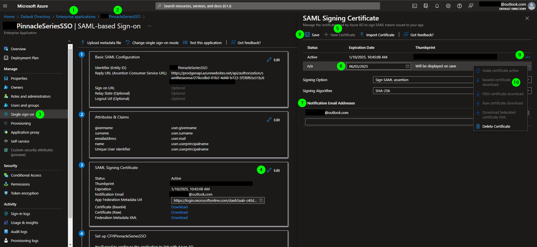537x247 pixels.
Task: Click the expiration date field 06/03/2025
Action: click(379, 66)
